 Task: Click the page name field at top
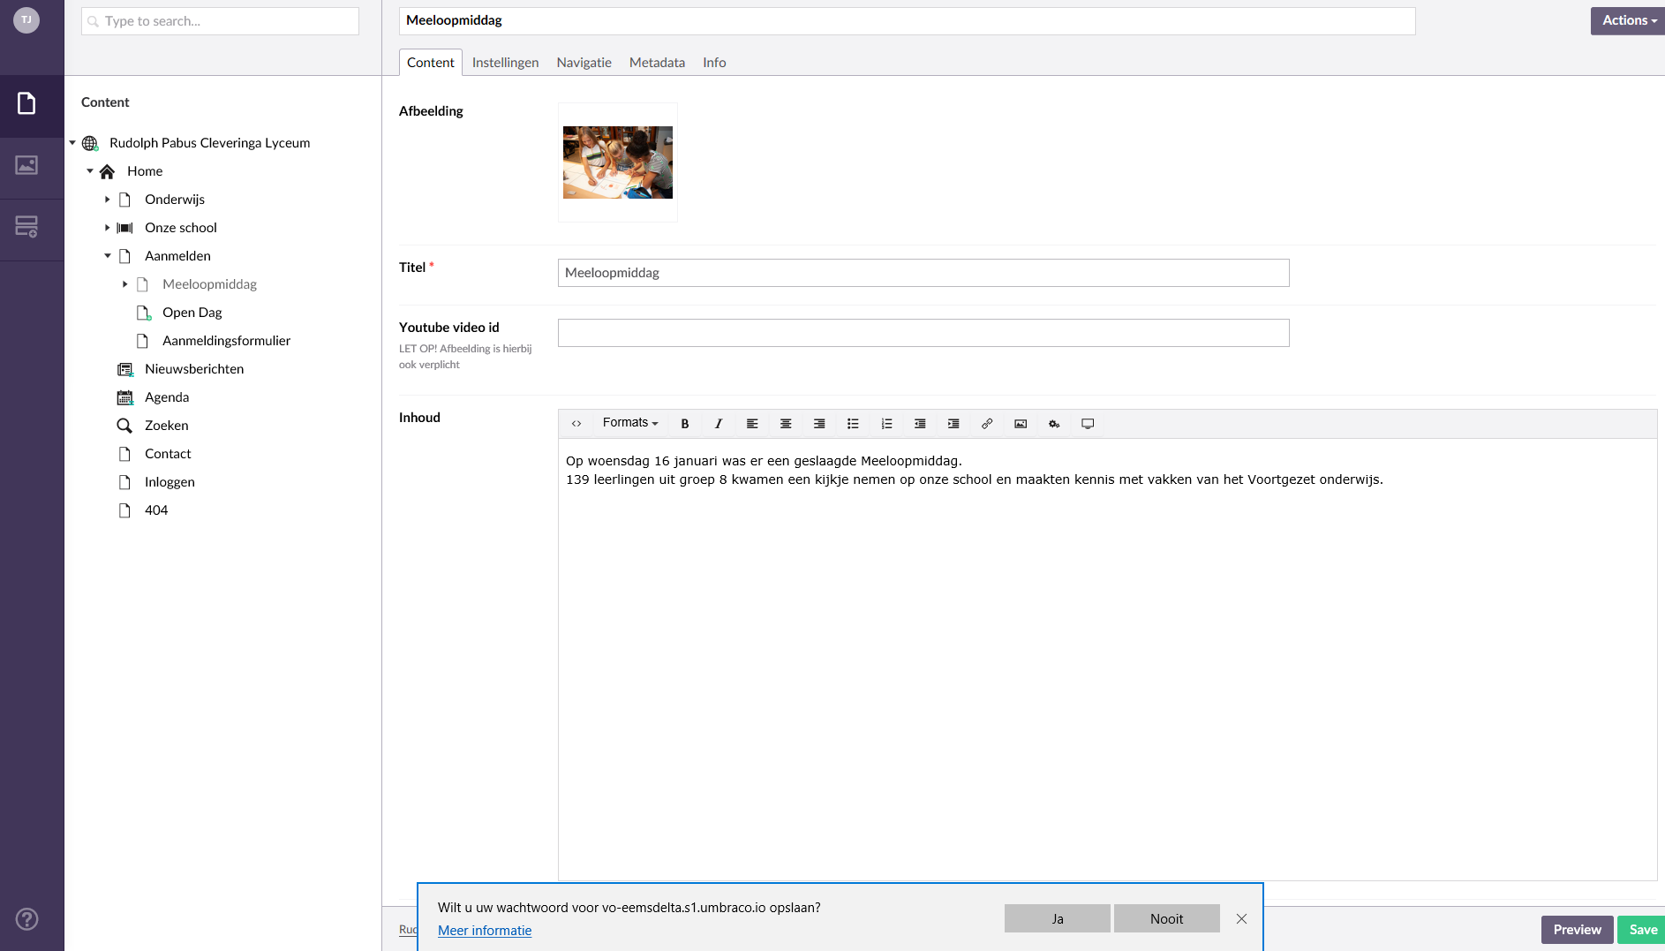pyautogui.click(x=907, y=21)
